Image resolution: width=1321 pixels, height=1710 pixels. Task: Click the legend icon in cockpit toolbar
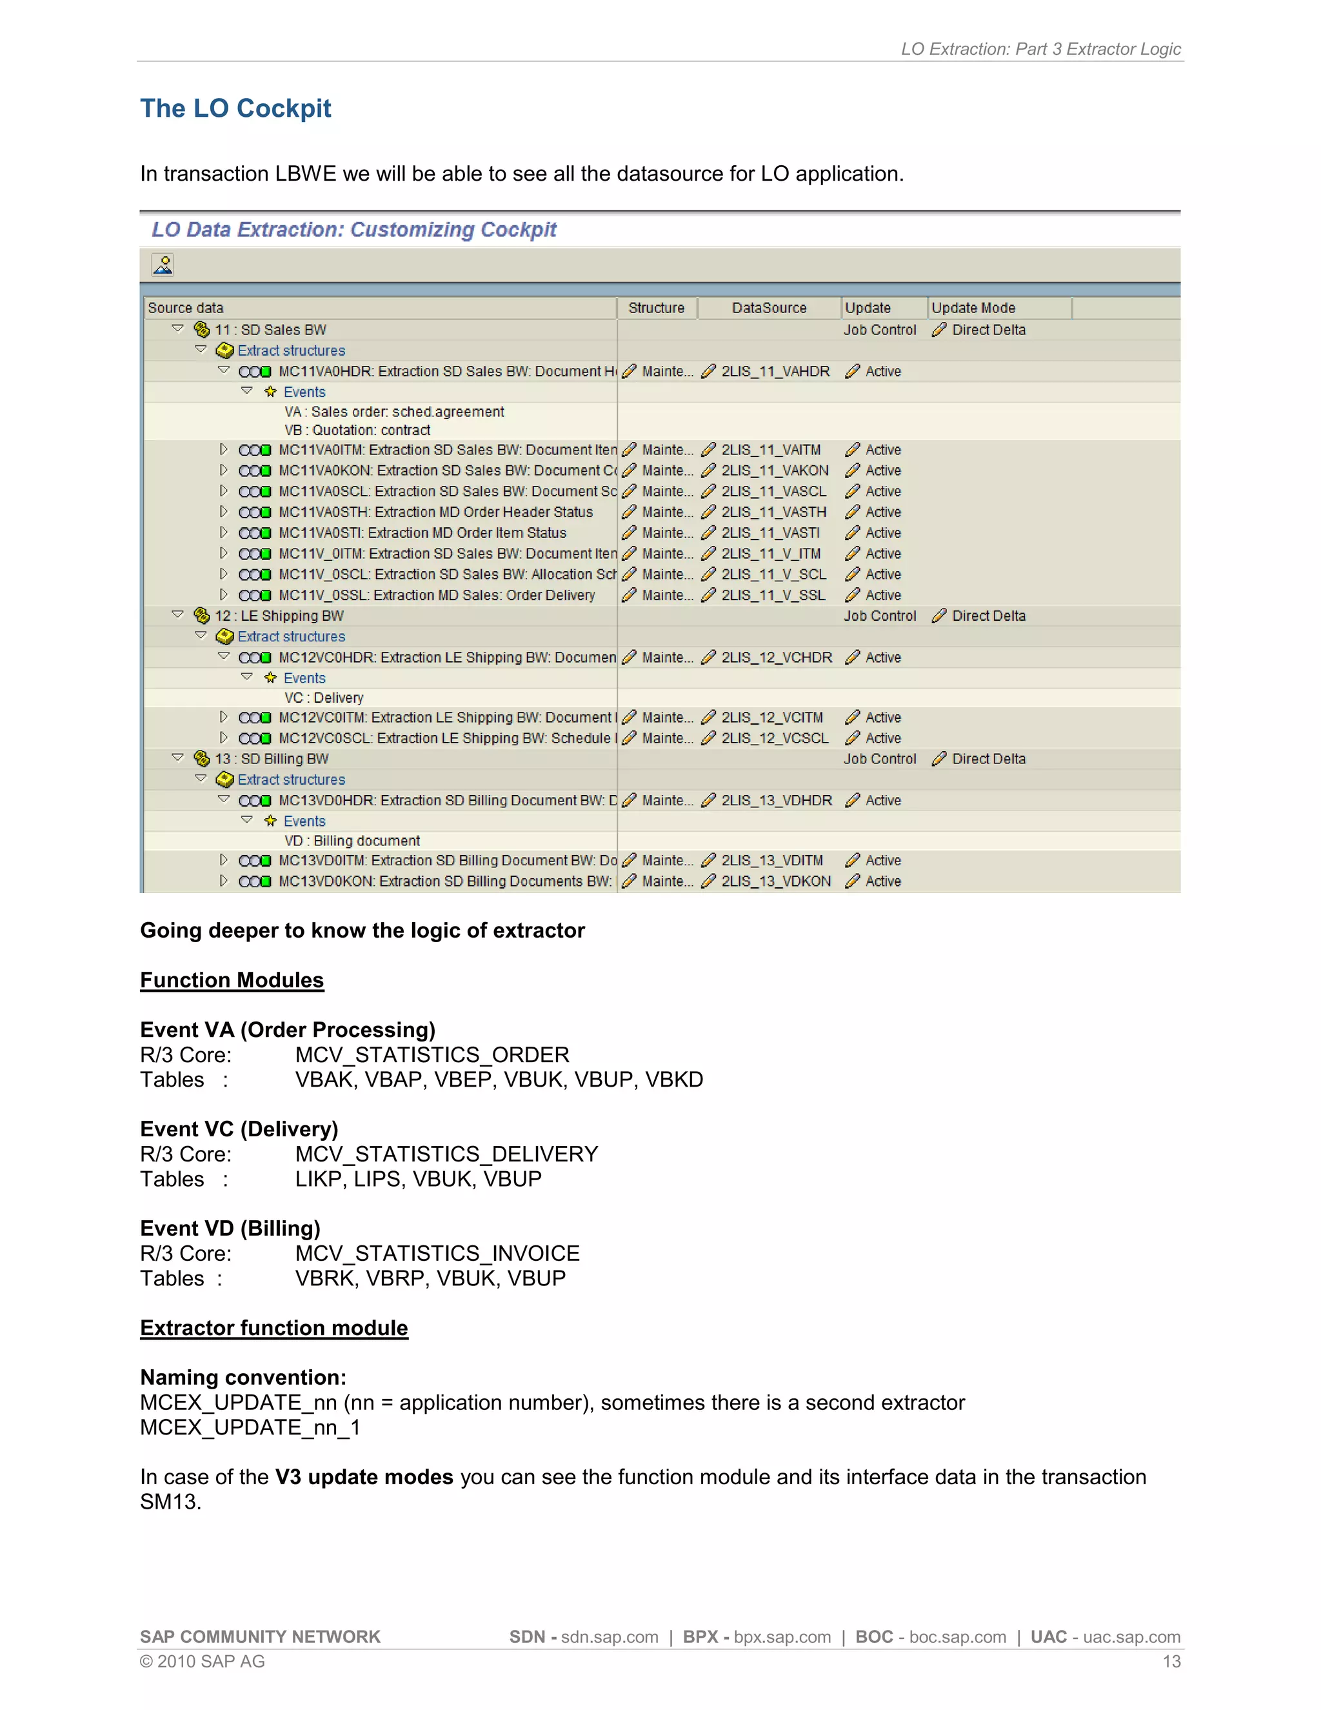(163, 265)
